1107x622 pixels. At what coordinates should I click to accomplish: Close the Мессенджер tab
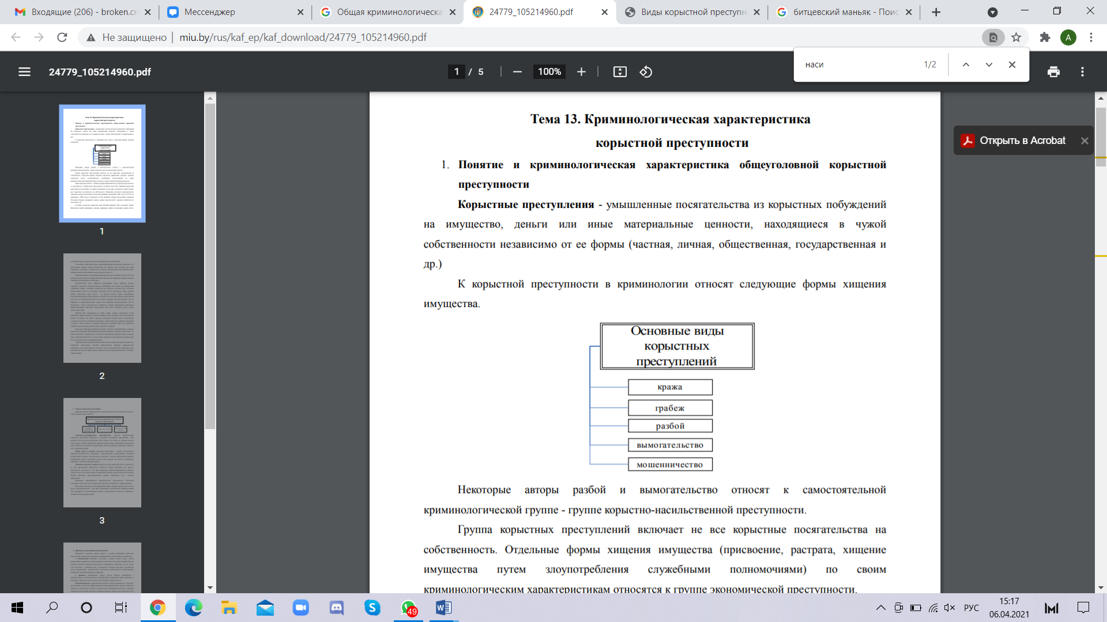point(300,12)
